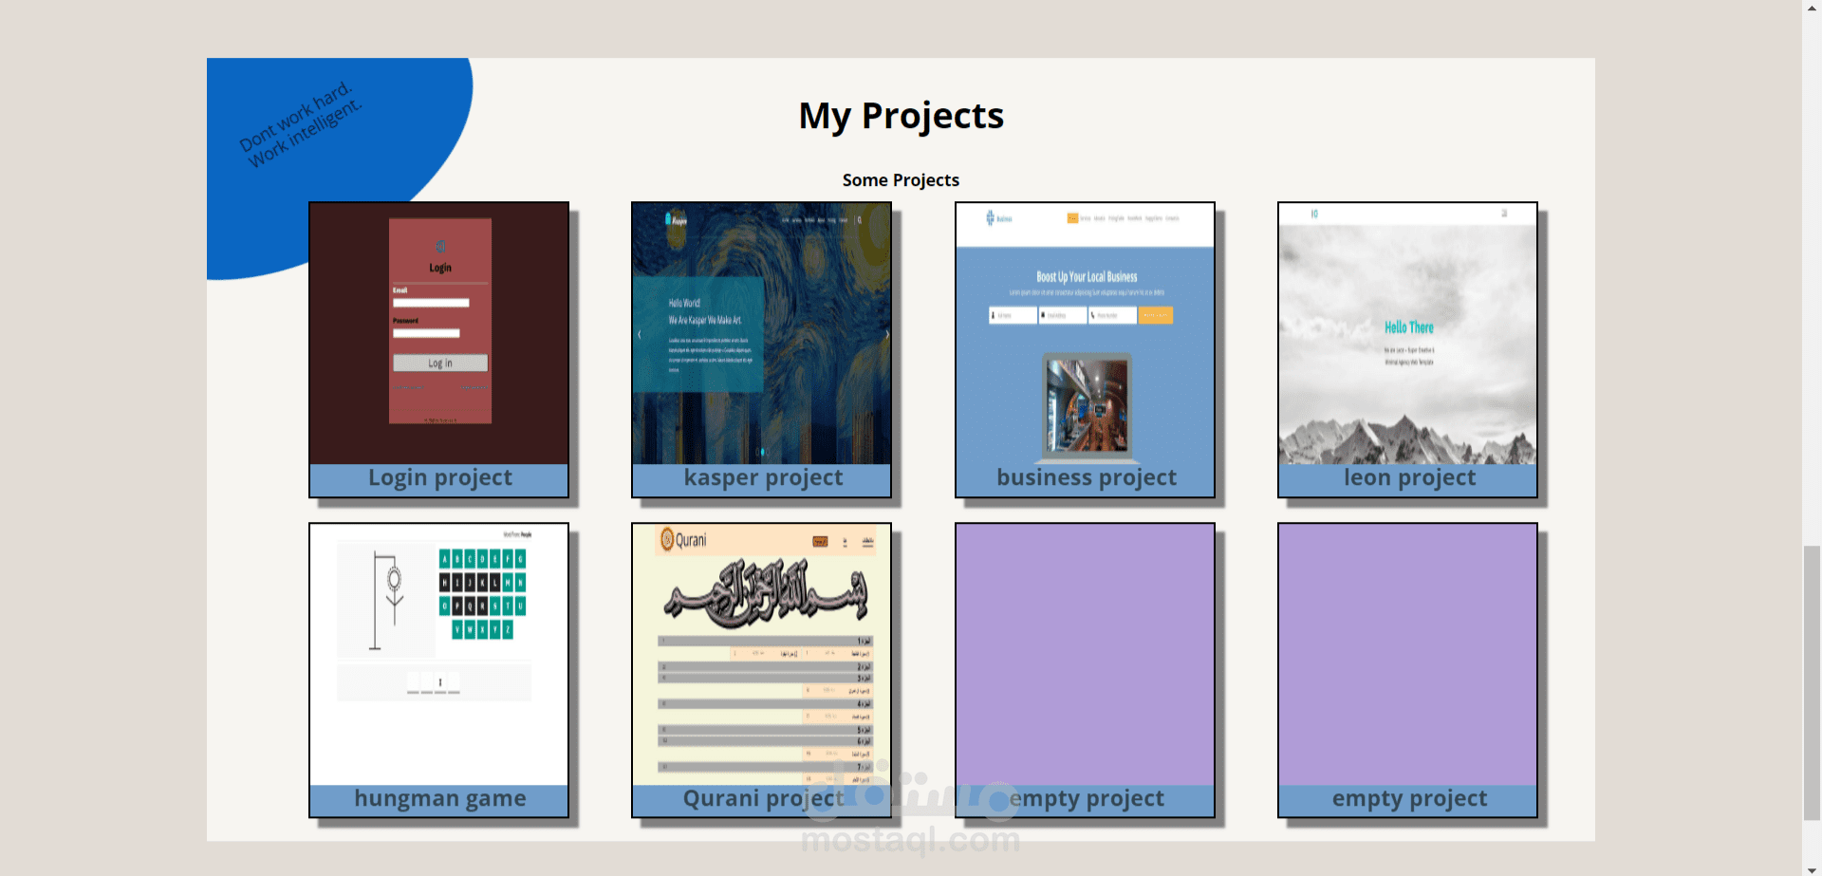Open the hungman game thumbnail image
1822x876 pixels.
pyautogui.click(x=439, y=654)
